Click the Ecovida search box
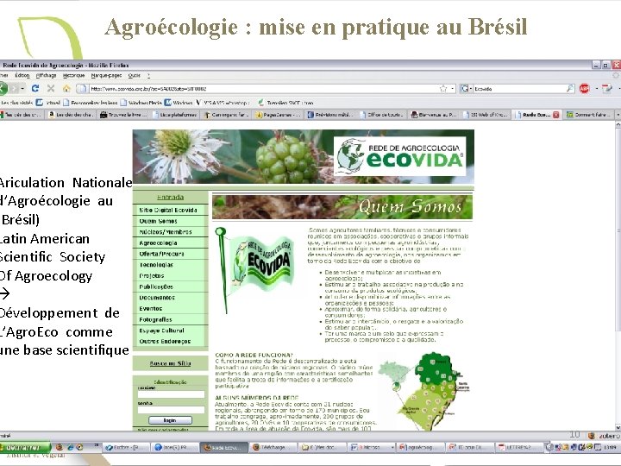Image resolution: width=621 pixels, height=466 pixels. tap(519, 89)
